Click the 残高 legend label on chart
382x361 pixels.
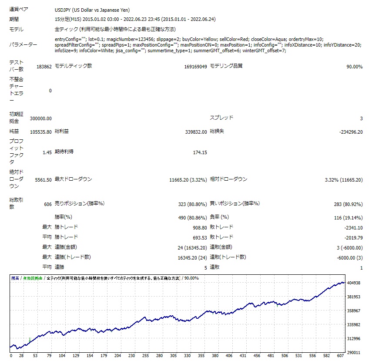pos(15,278)
